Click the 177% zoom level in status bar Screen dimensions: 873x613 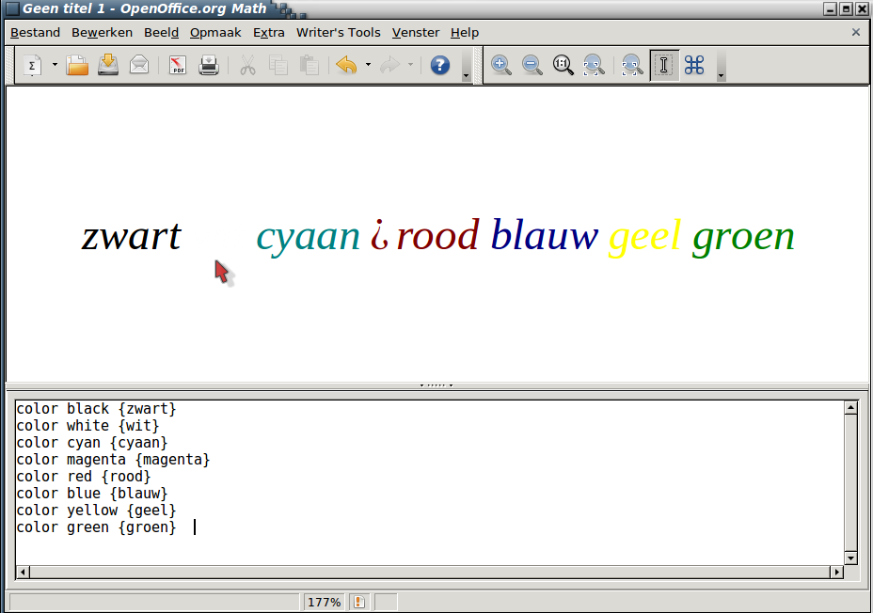(x=324, y=602)
